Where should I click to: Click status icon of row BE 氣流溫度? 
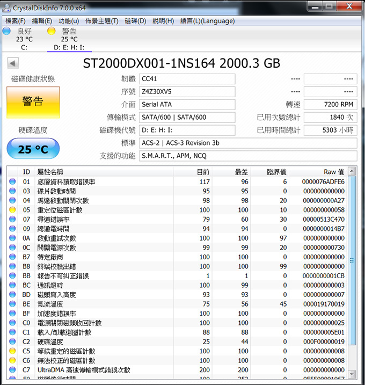click(x=12, y=304)
